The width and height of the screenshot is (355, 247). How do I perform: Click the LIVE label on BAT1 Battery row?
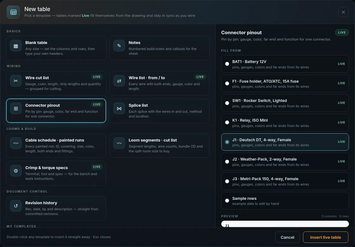(341, 64)
